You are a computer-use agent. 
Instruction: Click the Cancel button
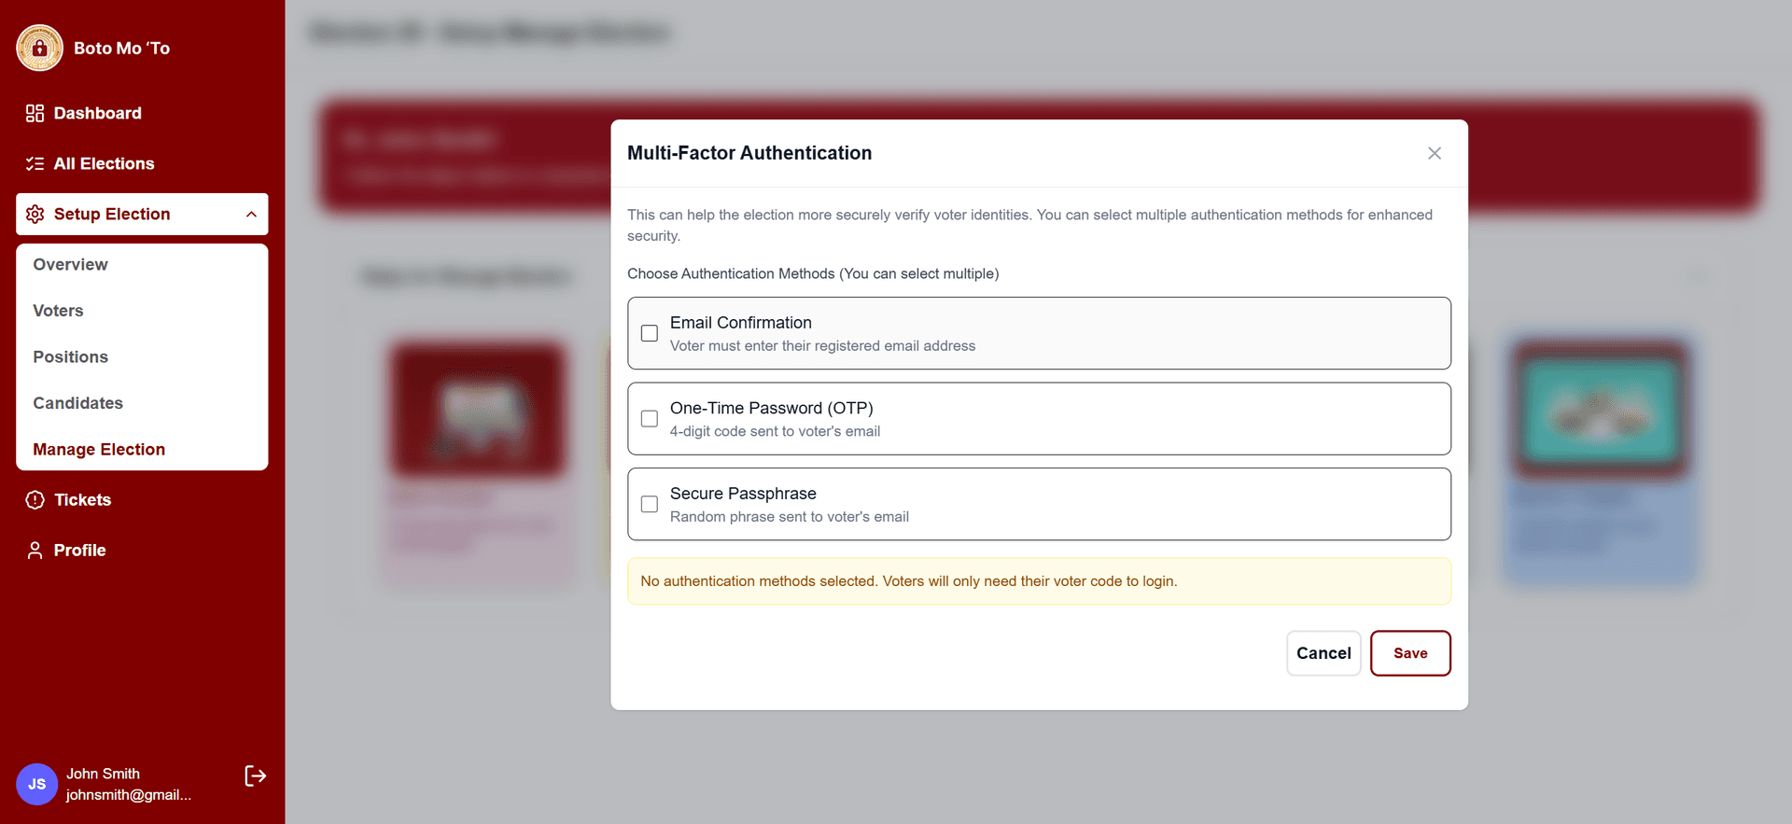[1323, 653]
